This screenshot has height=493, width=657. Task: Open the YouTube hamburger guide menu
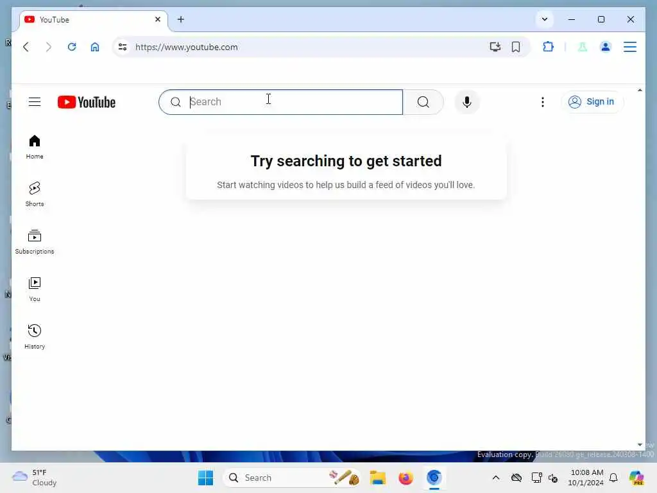[x=35, y=102]
